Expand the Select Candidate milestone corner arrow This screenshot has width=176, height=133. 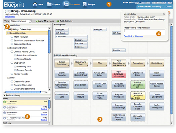coord(68,66)
